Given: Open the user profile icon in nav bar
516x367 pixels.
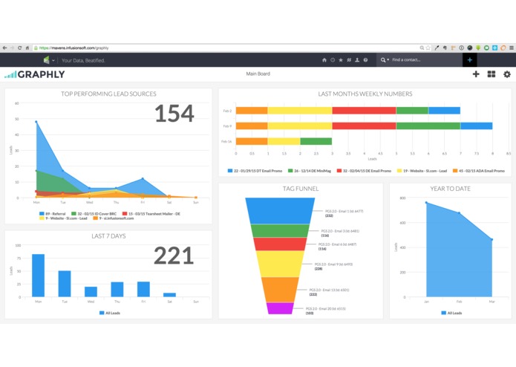Looking at the screenshot, I should click(357, 60).
